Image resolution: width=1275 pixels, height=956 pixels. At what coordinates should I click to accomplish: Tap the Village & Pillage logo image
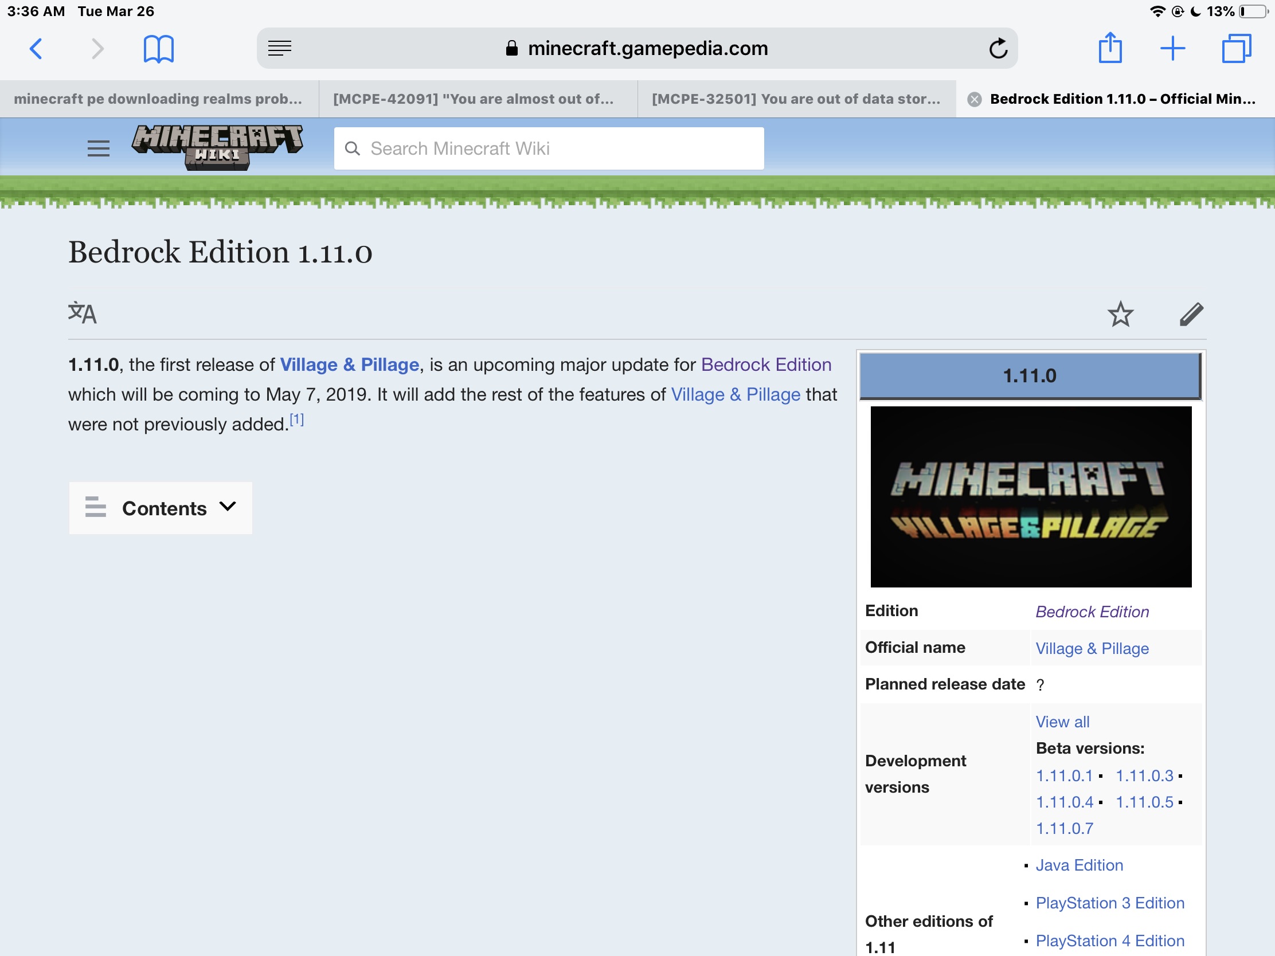1030,497
